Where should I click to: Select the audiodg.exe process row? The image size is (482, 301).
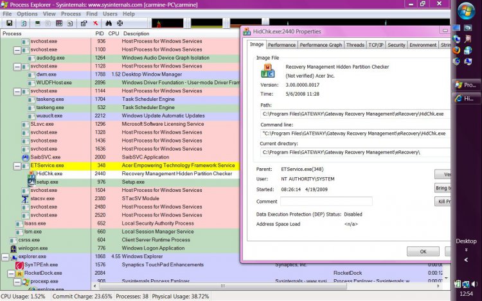(120, 58)
